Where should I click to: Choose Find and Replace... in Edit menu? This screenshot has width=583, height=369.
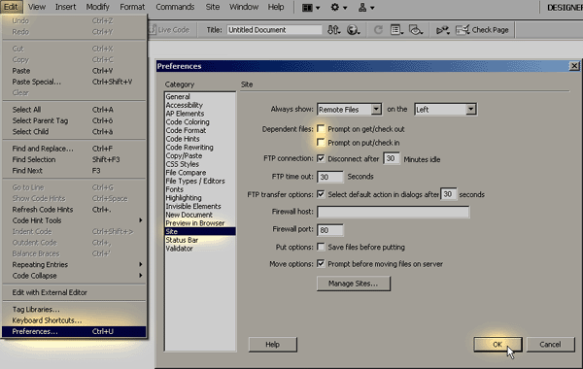(75, 149)
